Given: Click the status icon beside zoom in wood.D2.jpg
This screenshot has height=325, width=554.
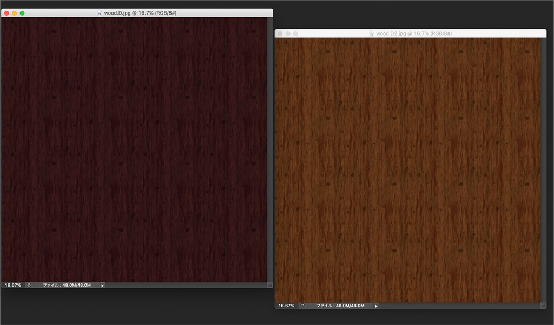Looking at the screenshot, I should point(302,306).
